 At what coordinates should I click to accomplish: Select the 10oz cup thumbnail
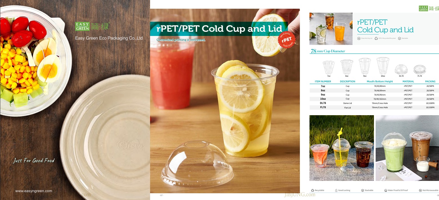tap(383, 66)
